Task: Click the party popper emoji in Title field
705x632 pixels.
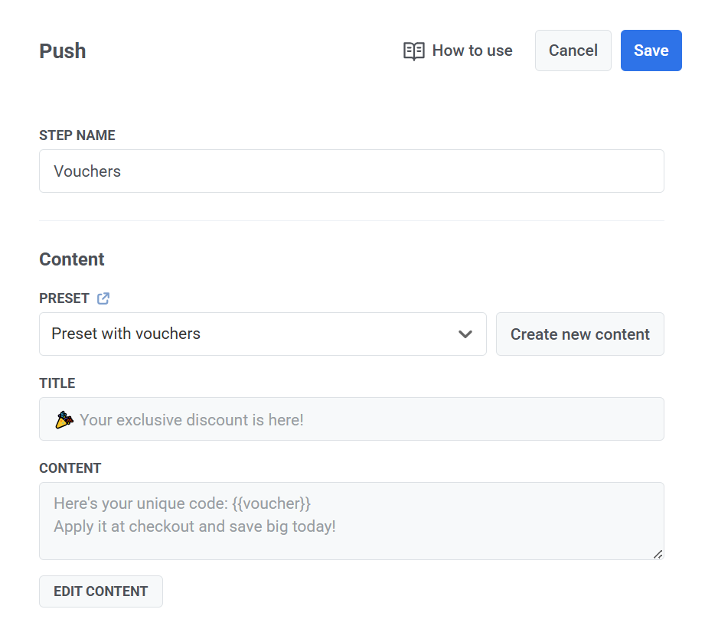Action: pyautogui.click(x=63, y=419)
